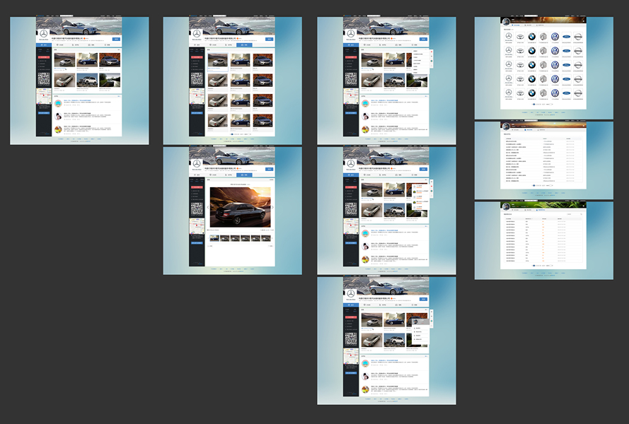Screen dimensions: 629x424
Task: Click active blue tab on twelve-photo gallery page
Action: (x=244, y=45)
